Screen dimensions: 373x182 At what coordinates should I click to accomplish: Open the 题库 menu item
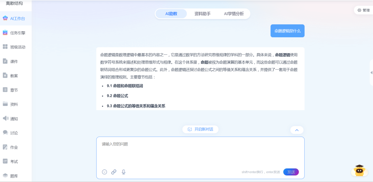14,176
